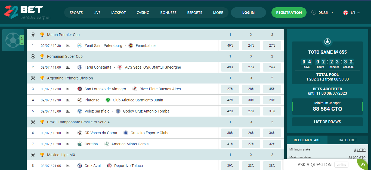
Task: Open the LIVE menu
Action: coord(97,12)
